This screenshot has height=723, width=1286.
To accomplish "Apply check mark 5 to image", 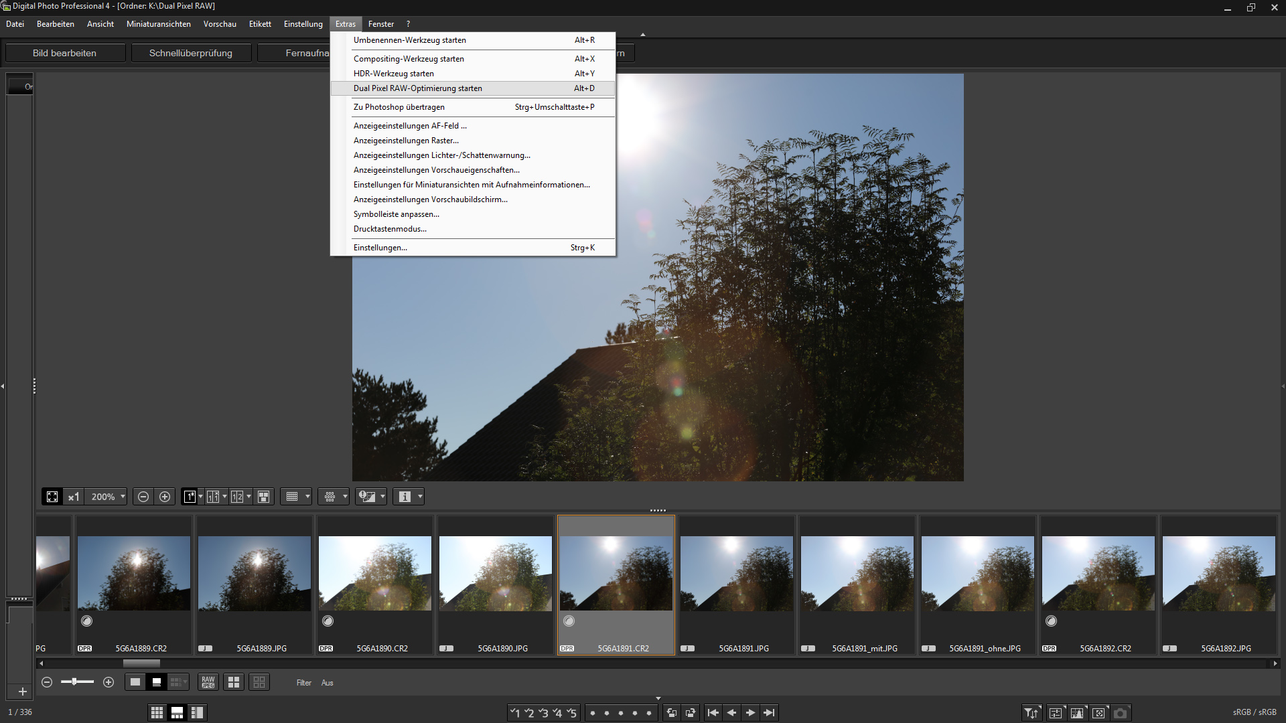I will [x=571, y=713].
